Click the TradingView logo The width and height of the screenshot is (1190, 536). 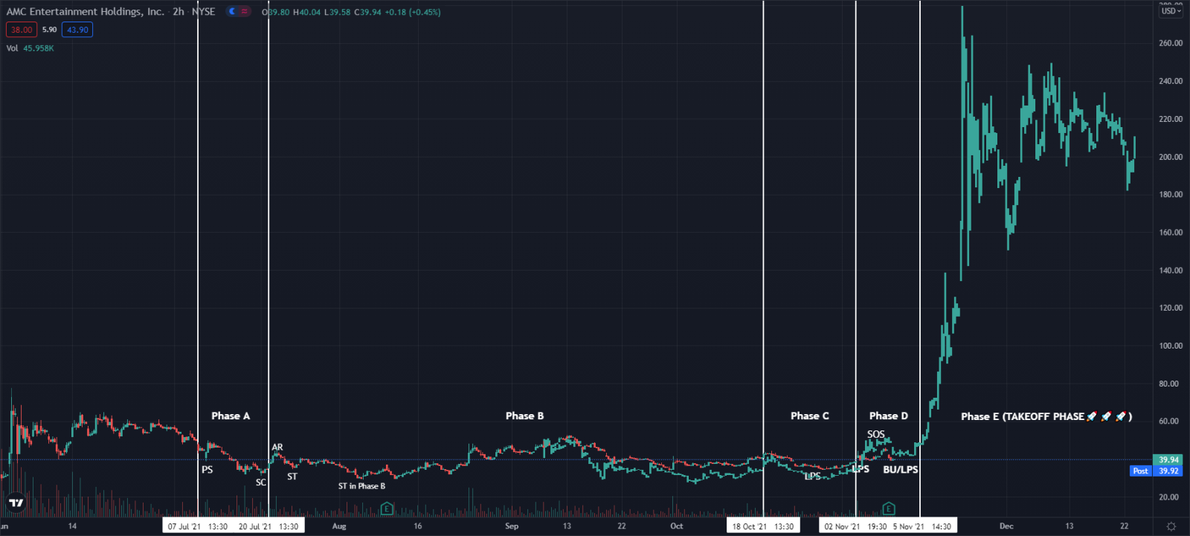coord(16,503)
